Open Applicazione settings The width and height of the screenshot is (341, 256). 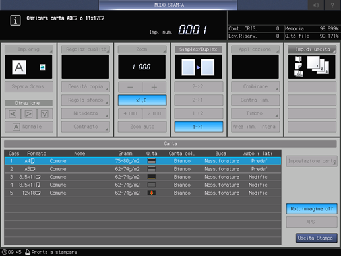255,49
